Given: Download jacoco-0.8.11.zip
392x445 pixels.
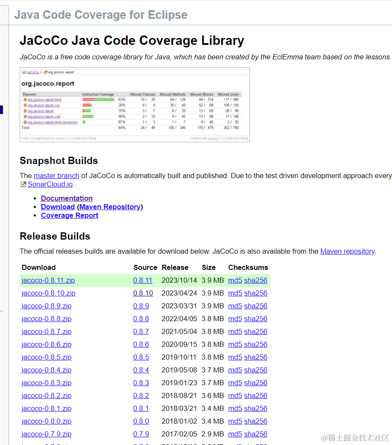Looking at the screenshot, I should (x=48, y=280).
